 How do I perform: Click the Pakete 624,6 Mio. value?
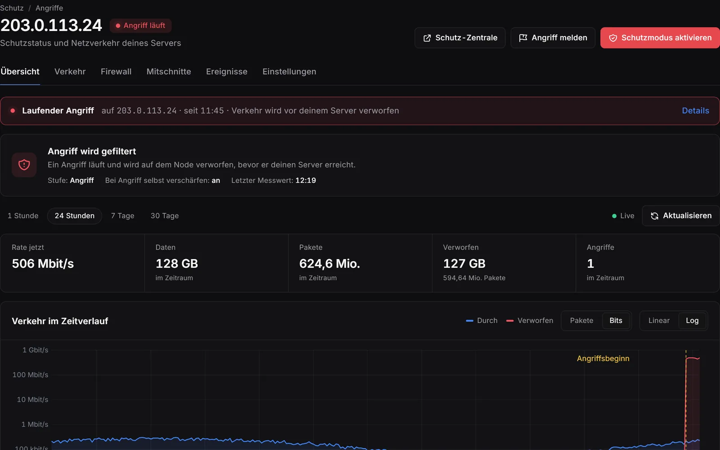coord(329,264)
